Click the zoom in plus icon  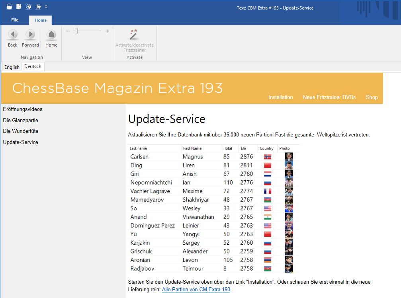107,31
